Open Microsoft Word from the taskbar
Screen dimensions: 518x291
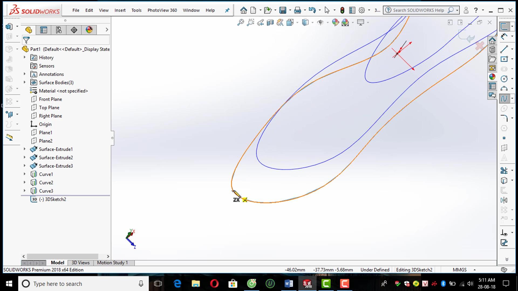pos(288,284)
